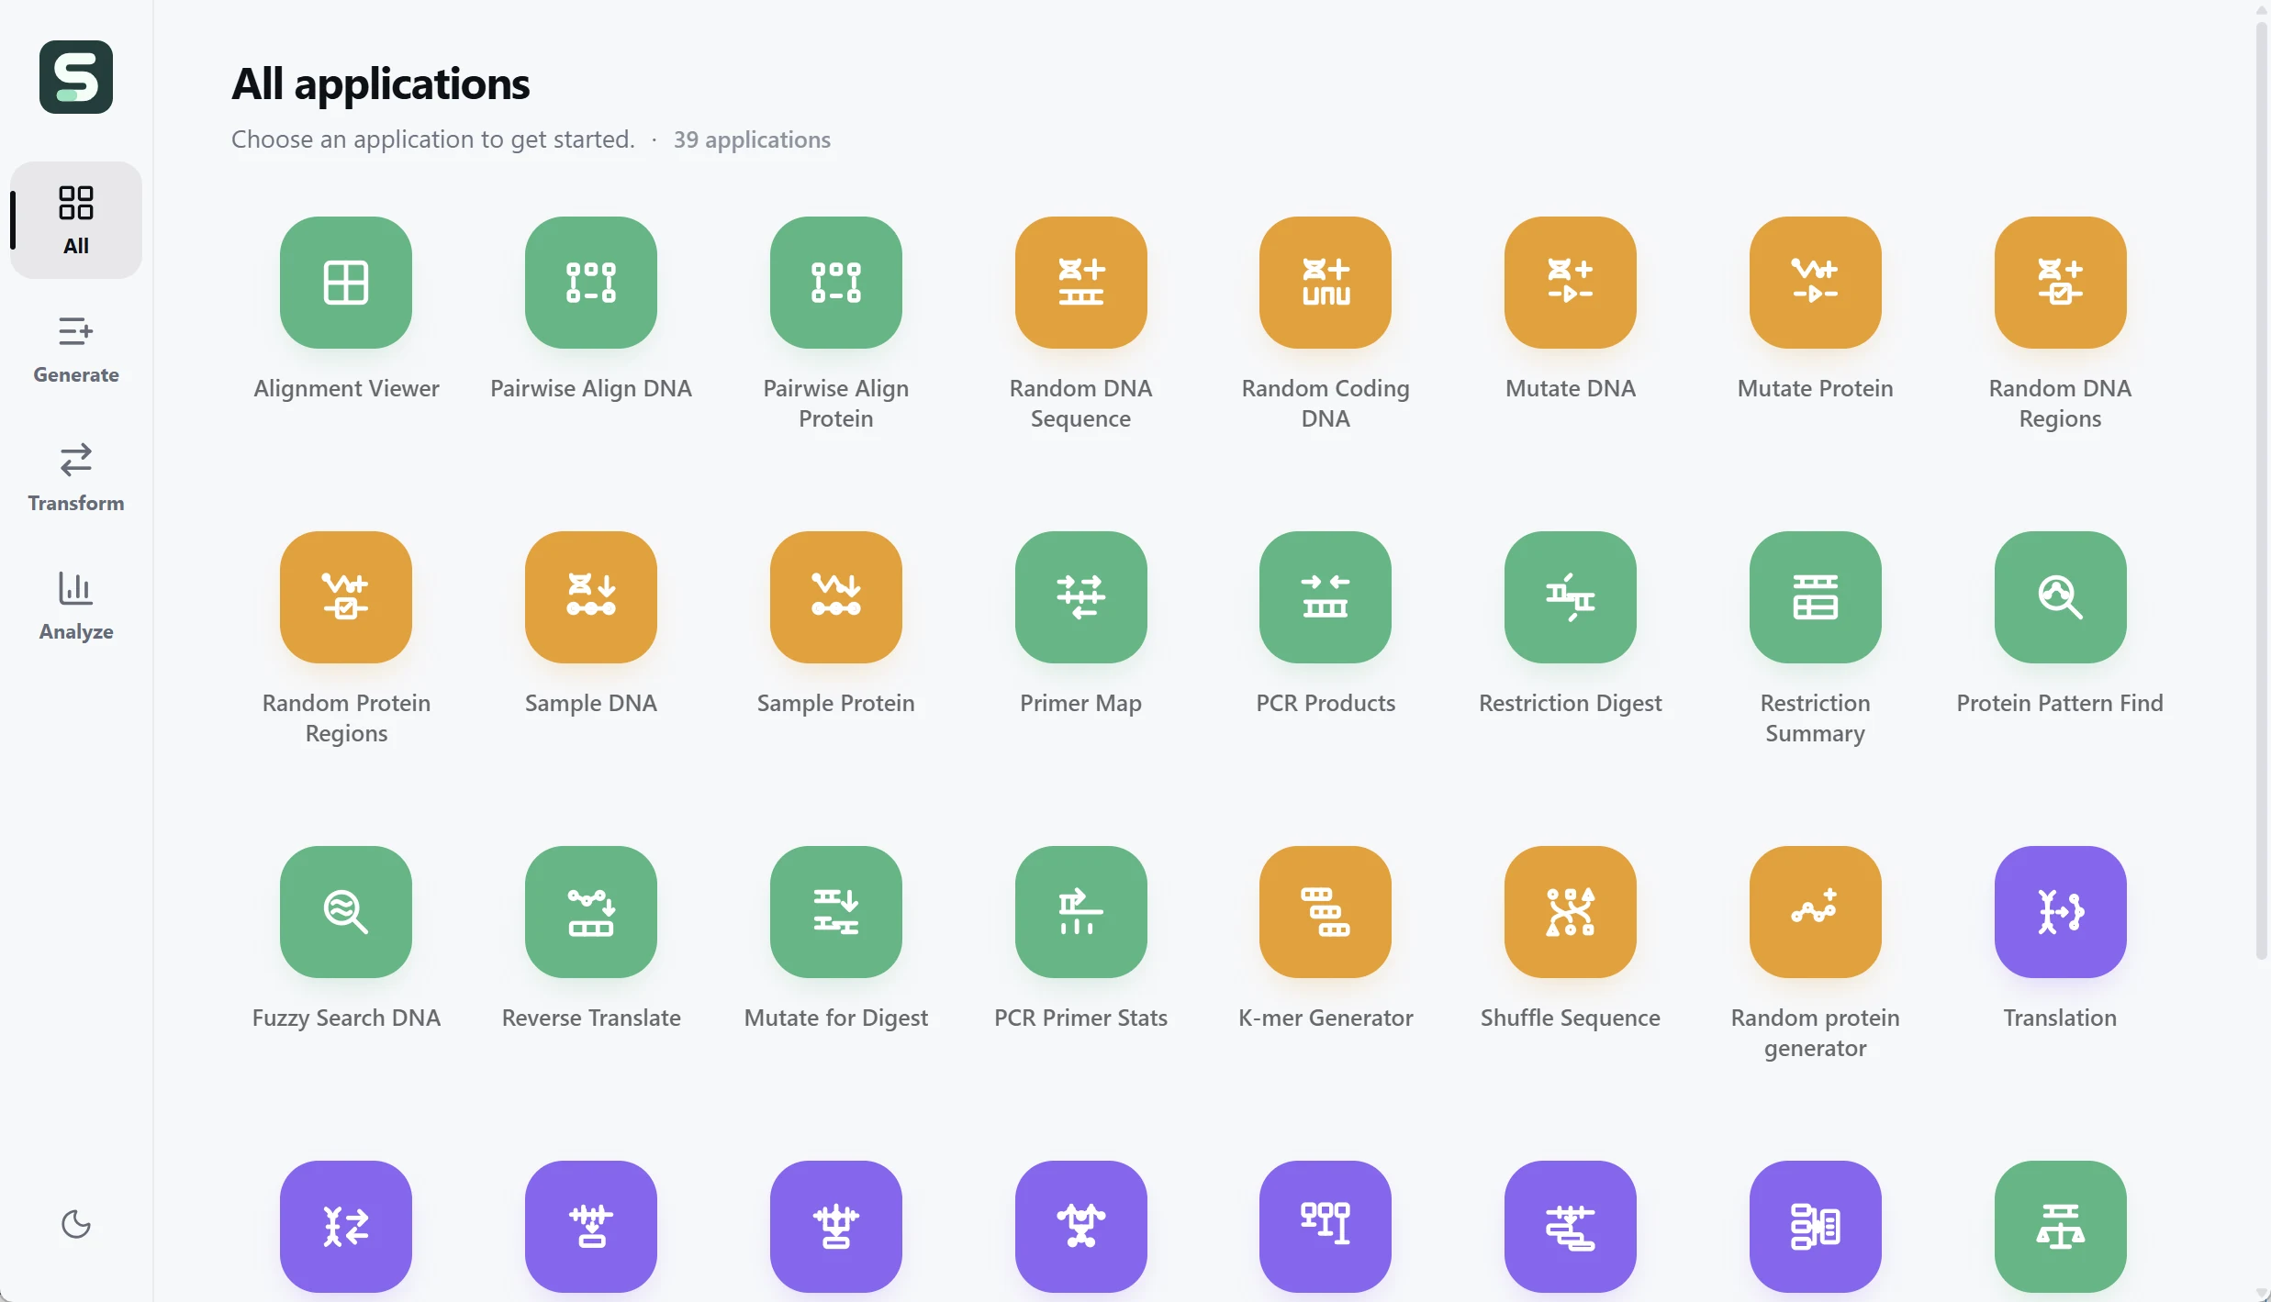Launch the Pairwise Align DNA icon
Viewport: 2271px width, 1302px height.
(591, 283)
